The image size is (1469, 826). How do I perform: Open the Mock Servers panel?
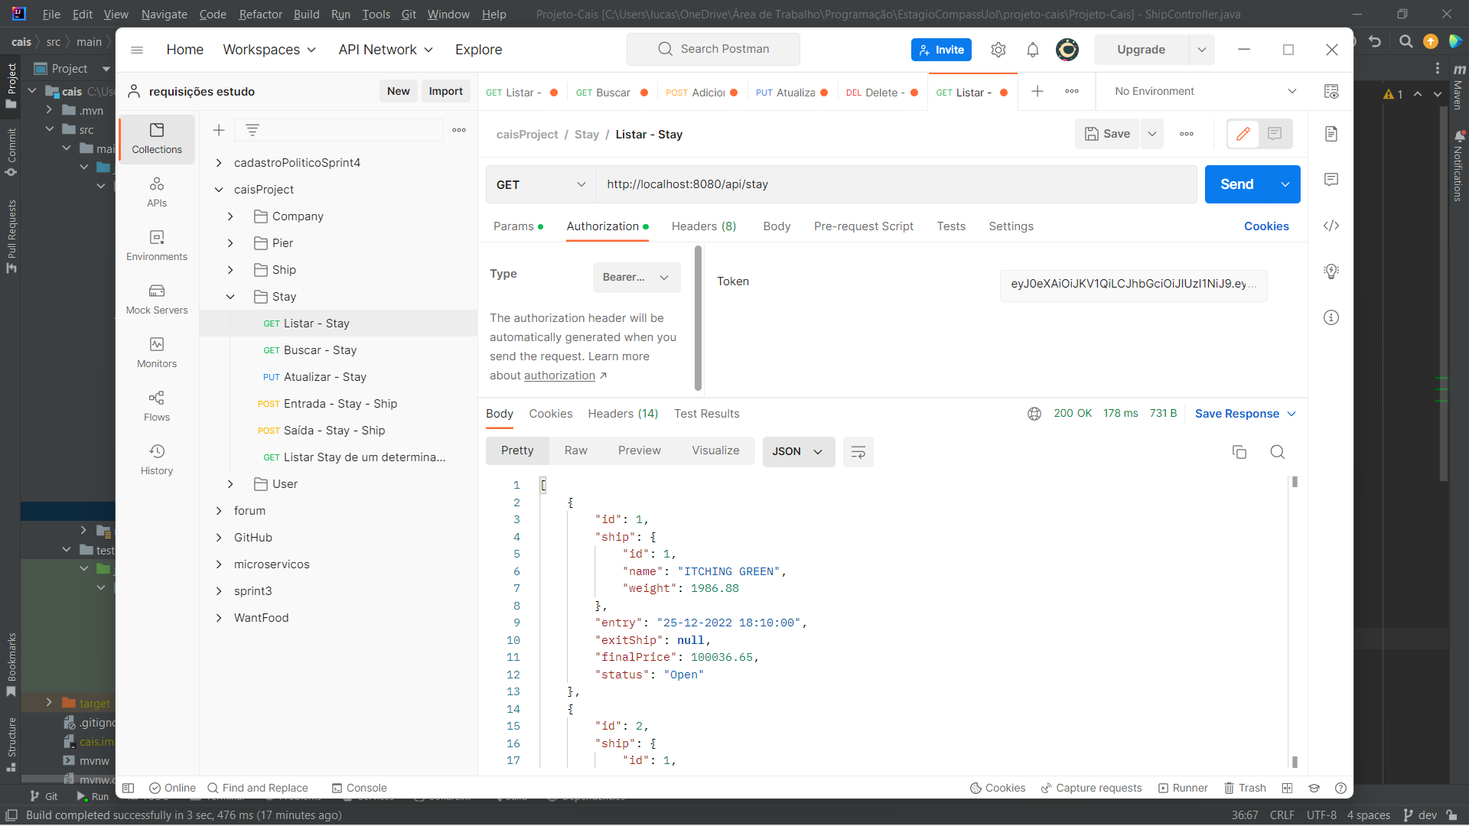(157, 299)
